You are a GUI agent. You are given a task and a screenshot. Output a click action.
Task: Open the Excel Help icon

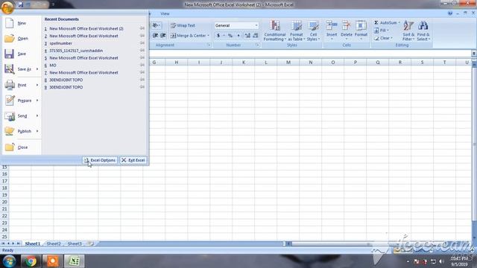pos(450,13)
